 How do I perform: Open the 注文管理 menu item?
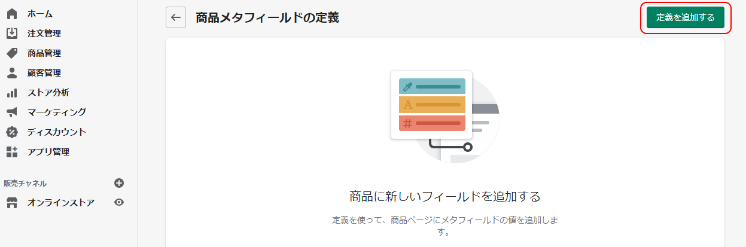[44, 33]
